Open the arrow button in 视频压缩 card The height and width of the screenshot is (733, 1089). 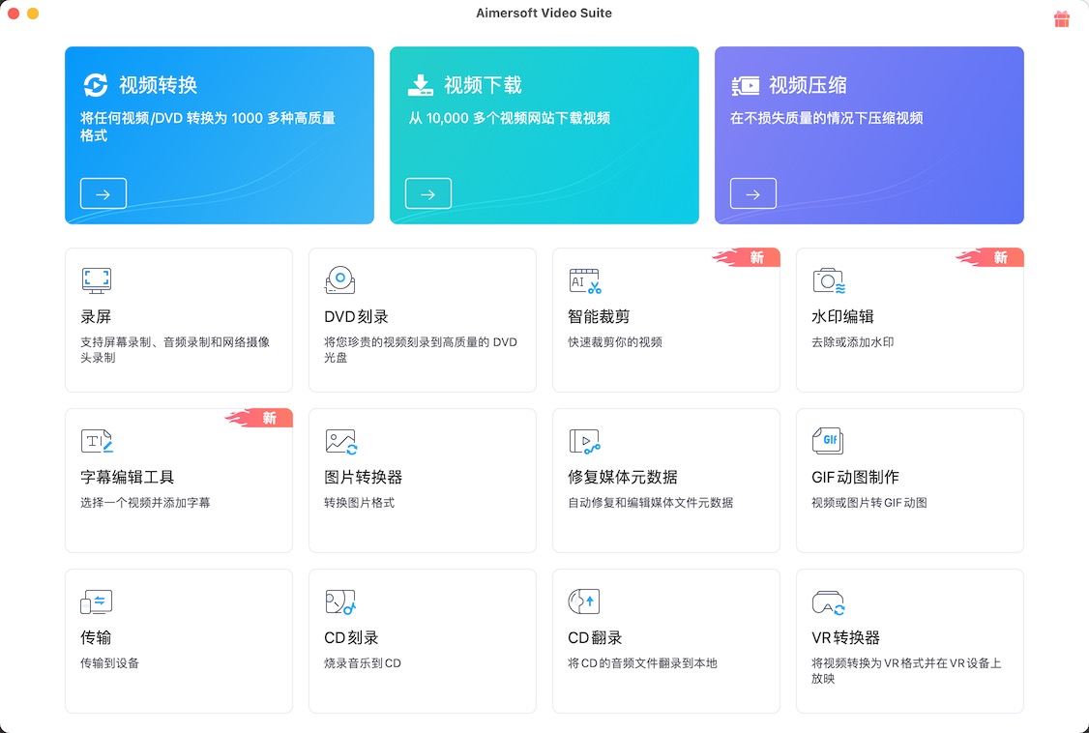click(753, 193)
